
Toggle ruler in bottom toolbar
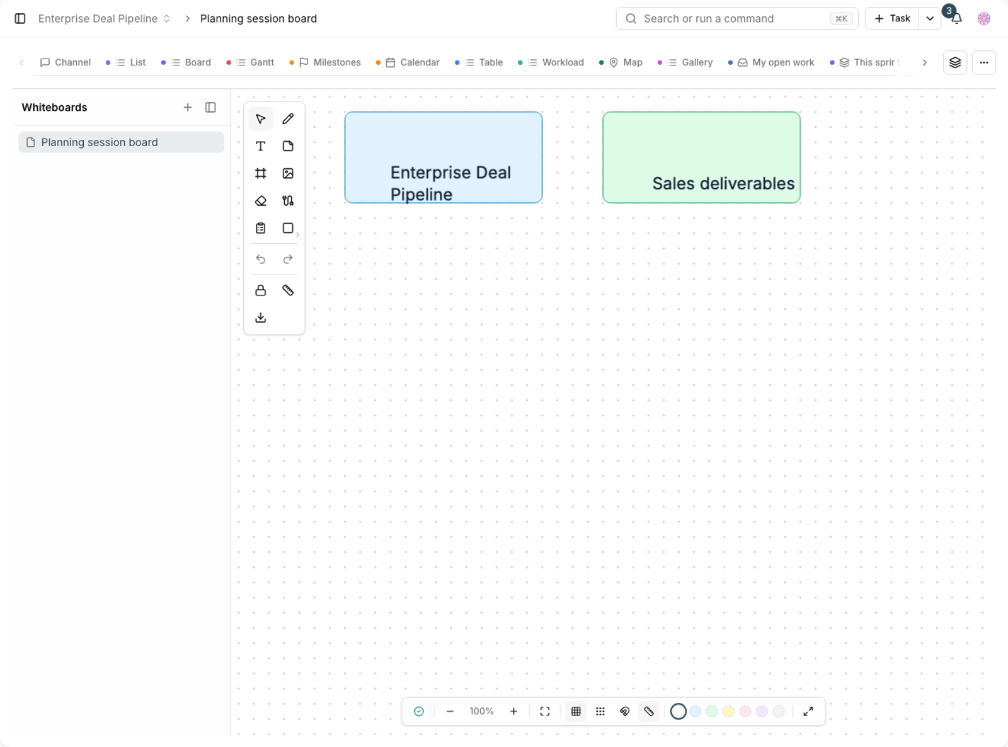click(649, 712)
